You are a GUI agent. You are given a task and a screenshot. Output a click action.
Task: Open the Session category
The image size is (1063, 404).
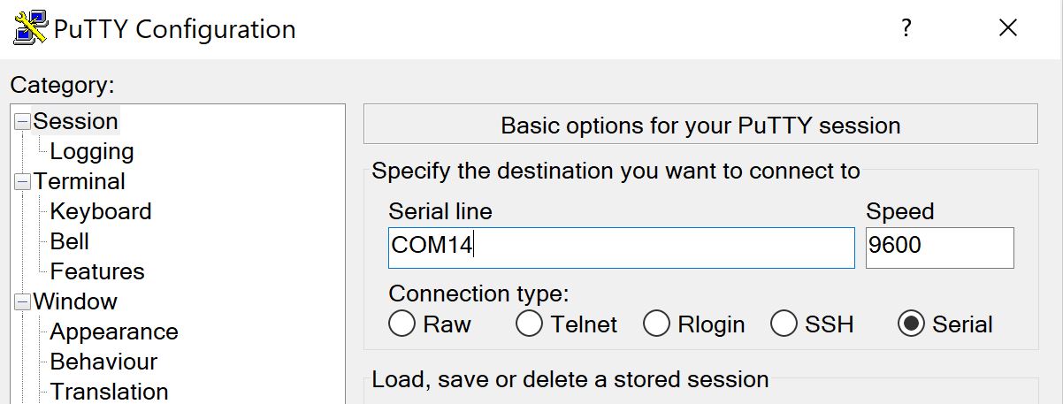pyautogui.click(x=75, y=121)
